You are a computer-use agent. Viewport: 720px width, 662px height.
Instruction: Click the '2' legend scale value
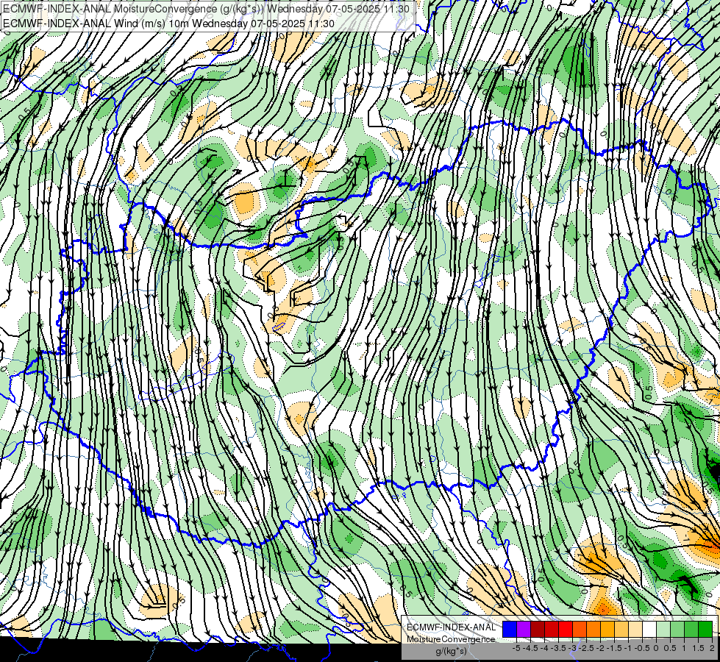click(712, 648)
